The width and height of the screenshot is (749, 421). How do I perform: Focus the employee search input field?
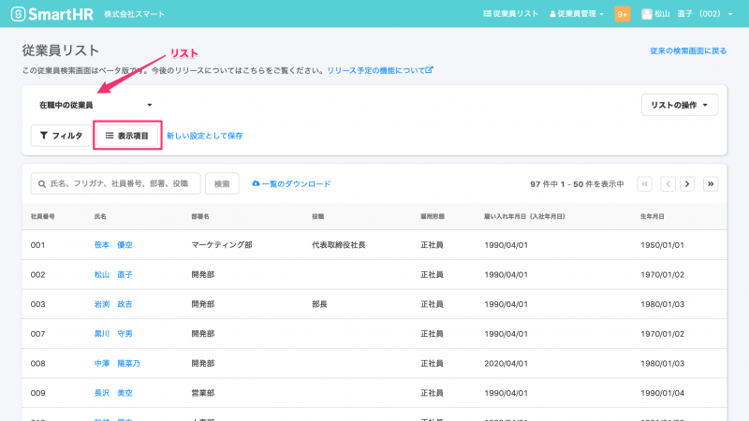pos(115,183)
